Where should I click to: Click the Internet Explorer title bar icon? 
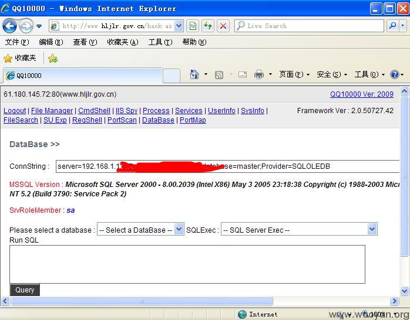click(6, 8)
